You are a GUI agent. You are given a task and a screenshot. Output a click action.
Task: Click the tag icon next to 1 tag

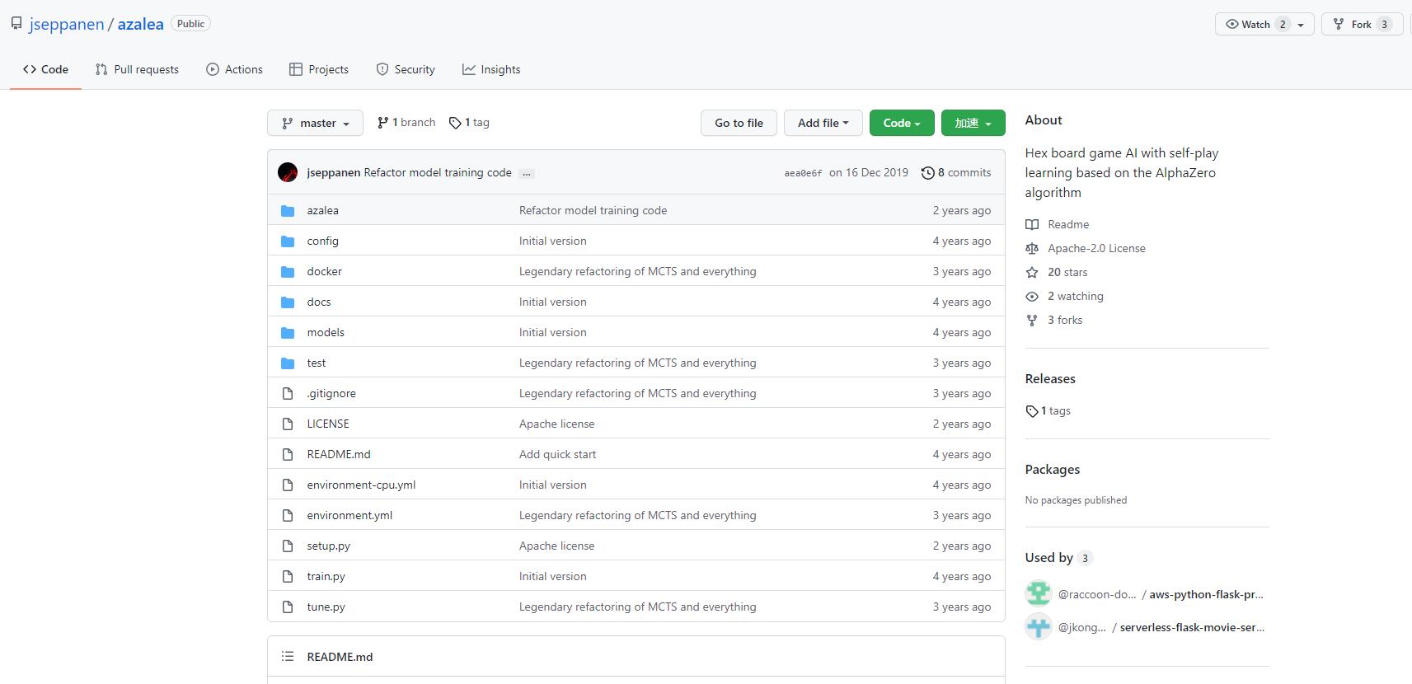click(455, 123)
